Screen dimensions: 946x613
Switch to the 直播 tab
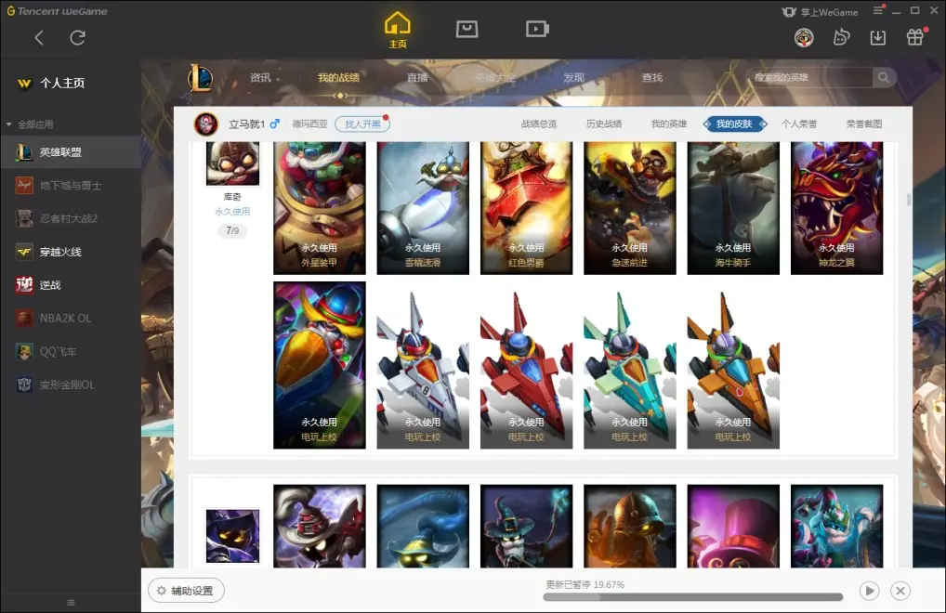(417, 78)
